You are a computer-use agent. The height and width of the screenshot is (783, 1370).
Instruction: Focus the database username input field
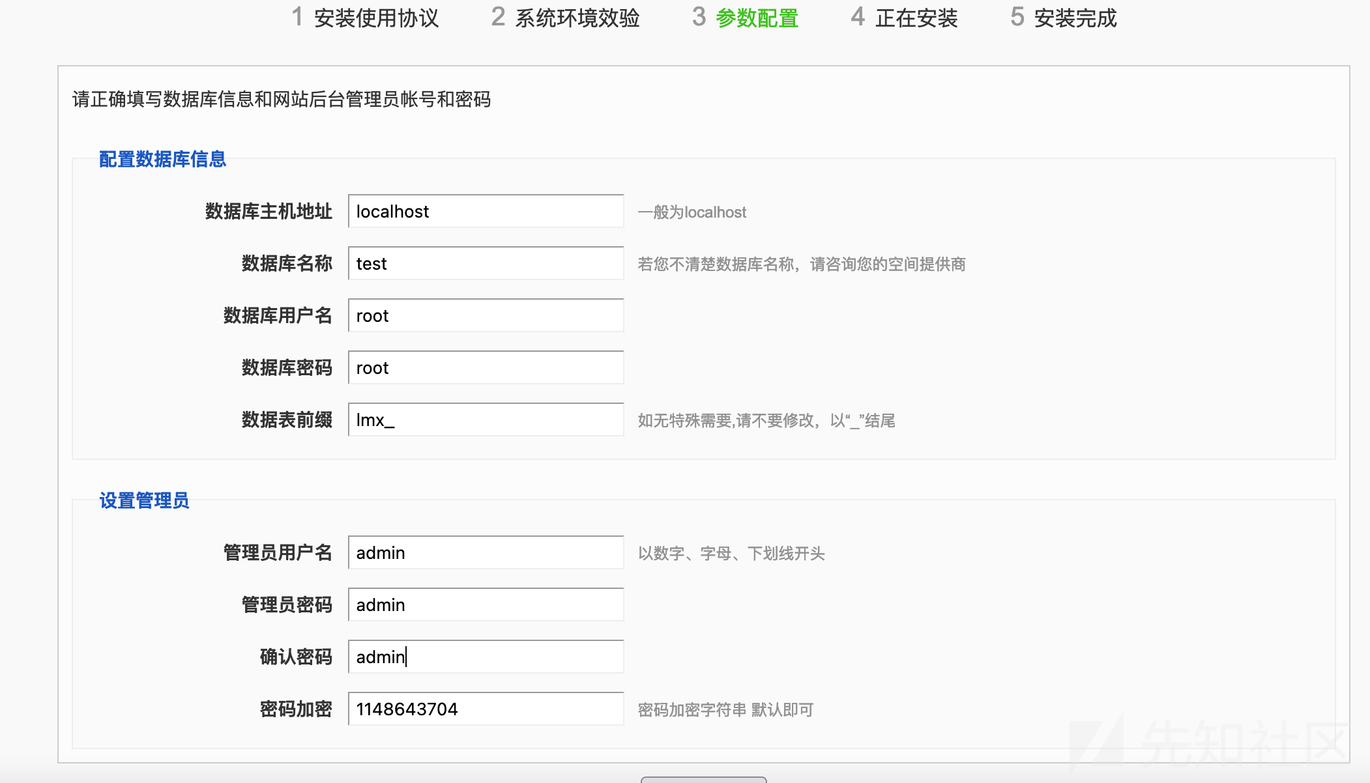(x=486, y=315)
